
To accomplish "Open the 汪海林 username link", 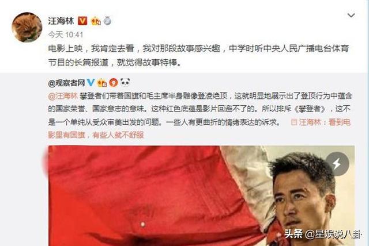I will pyautogui.click(x=61, y=21).
